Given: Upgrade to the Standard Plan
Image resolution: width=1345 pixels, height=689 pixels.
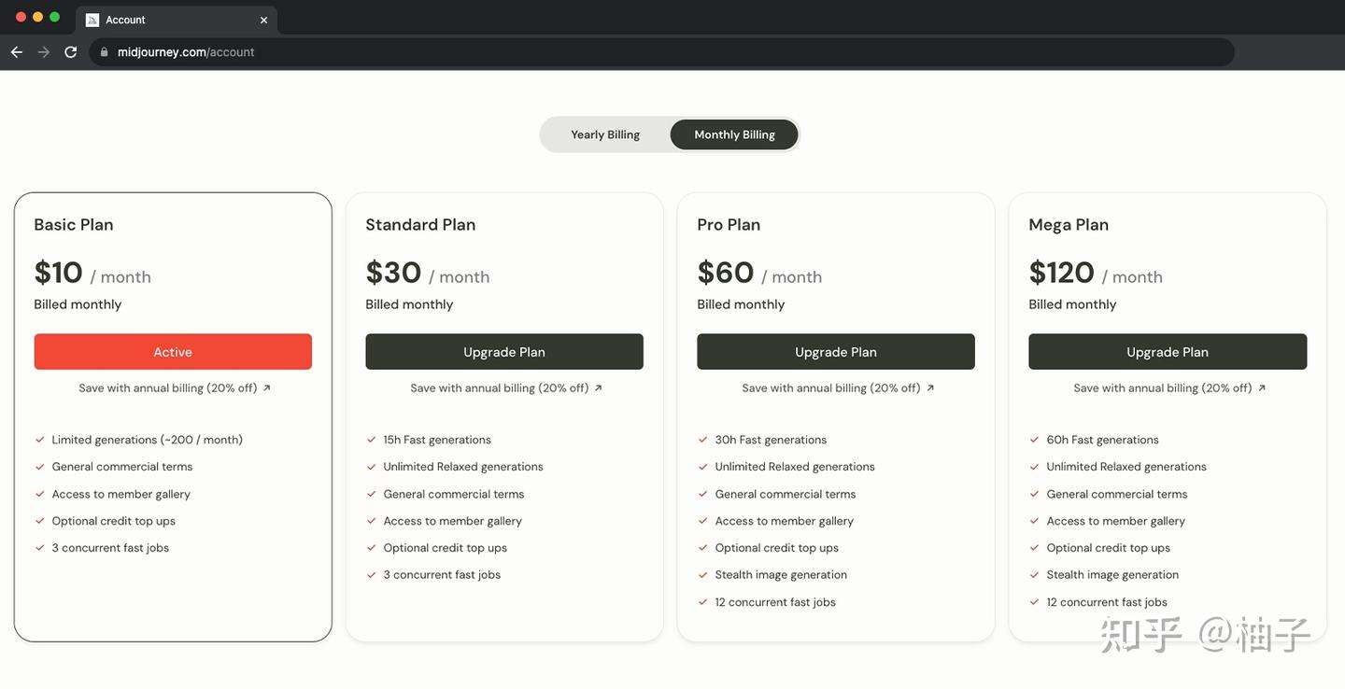Looking at the screenshot, I should (x=504, y=352).
